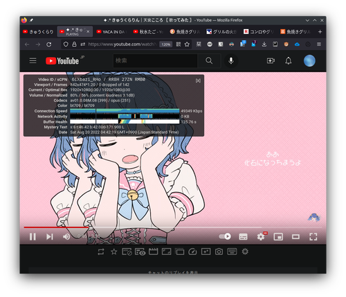This screenshot has width=346, height=297.
Task: Click the channel watermark in video corner
Action: pos(313,218)
